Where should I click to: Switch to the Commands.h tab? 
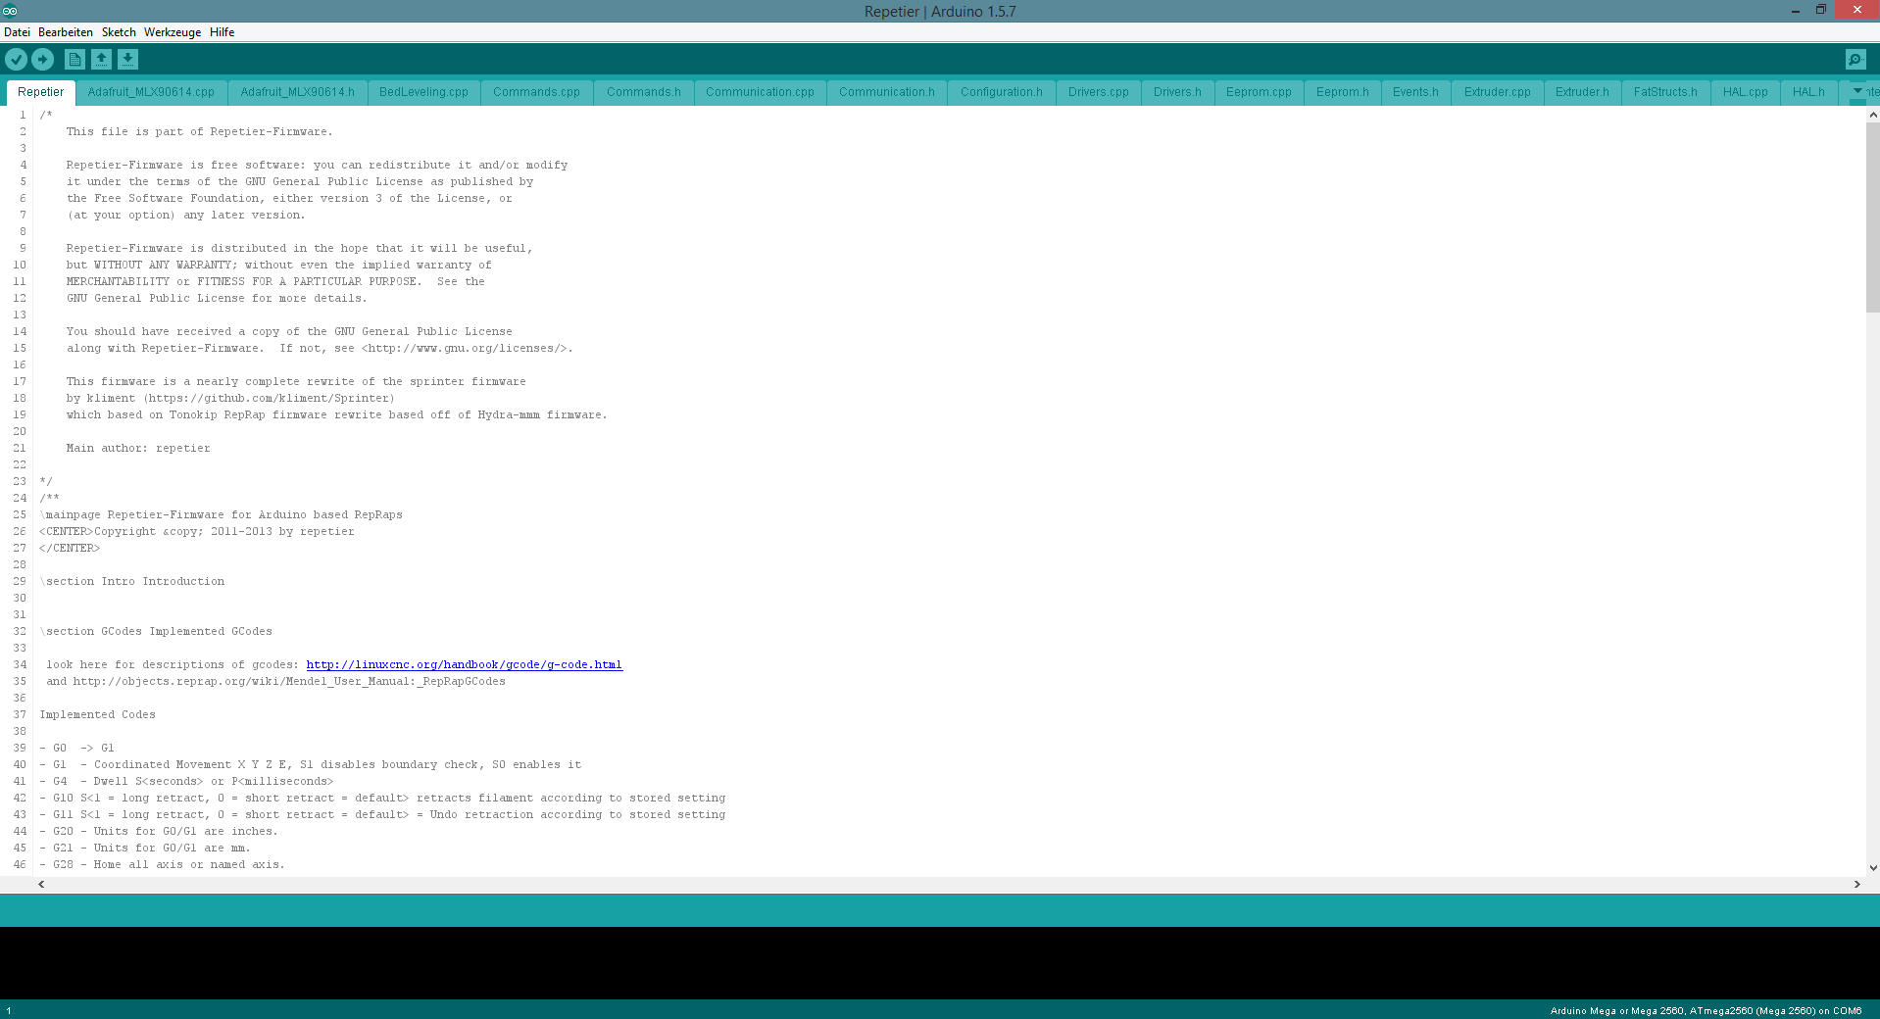[643, 92]
